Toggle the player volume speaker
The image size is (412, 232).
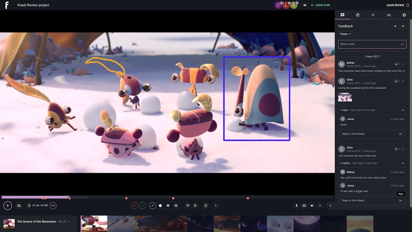312,206
